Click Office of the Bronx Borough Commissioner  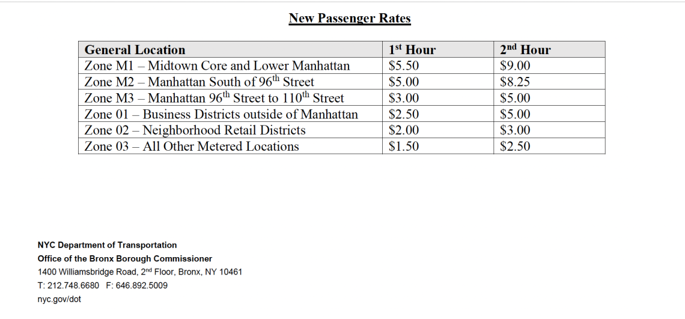click(x=125, y=259)
